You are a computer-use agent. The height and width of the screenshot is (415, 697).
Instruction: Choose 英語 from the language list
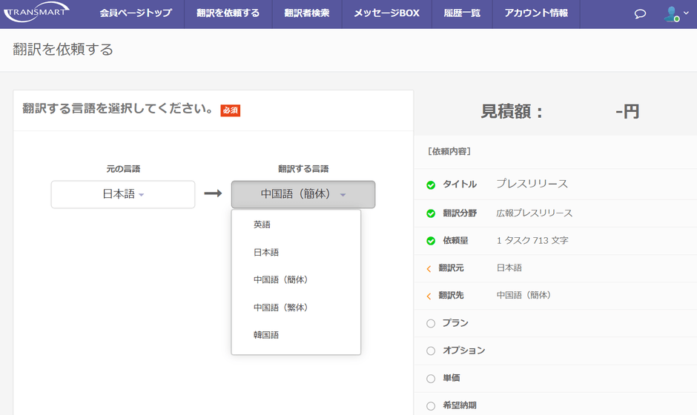[262, 225]
